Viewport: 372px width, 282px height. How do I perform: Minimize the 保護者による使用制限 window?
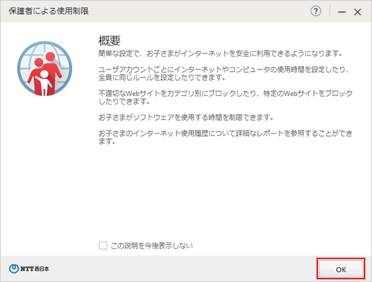click(342, 12)
